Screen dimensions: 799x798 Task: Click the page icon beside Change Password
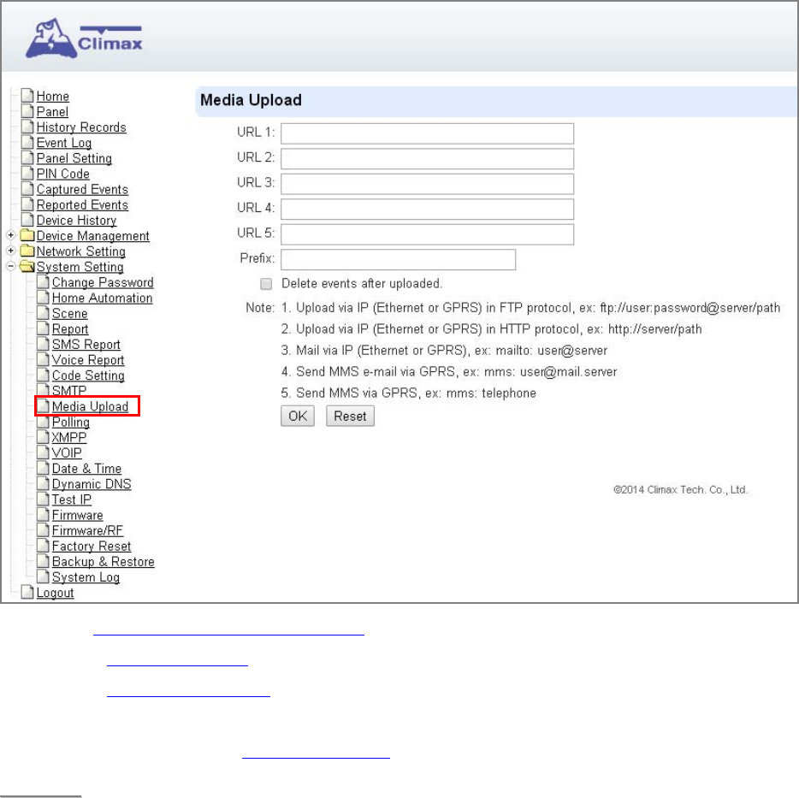click(x=44, y=281)
